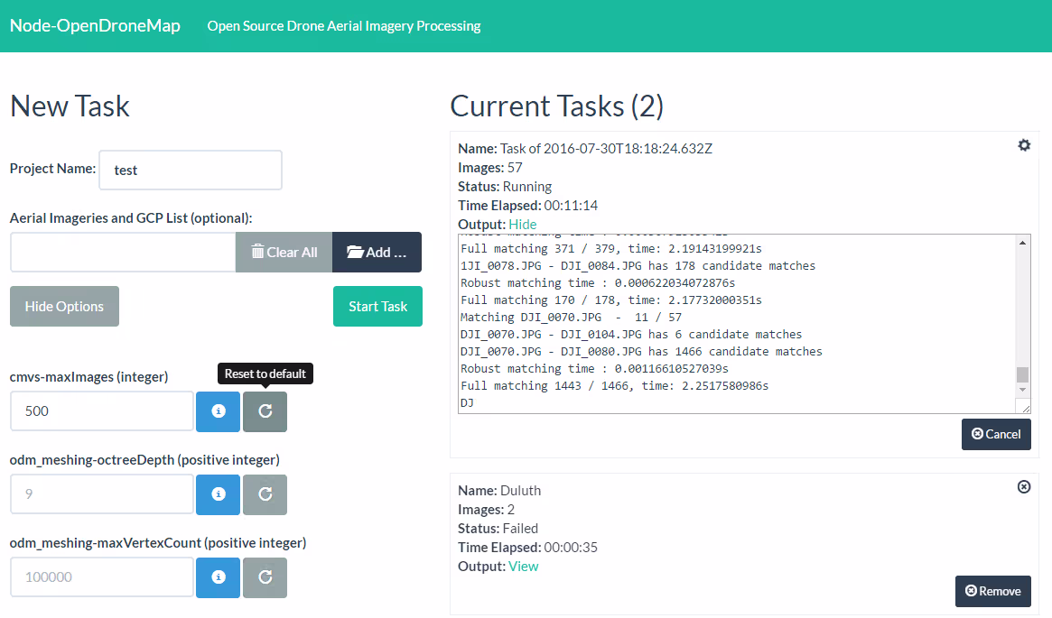Viewport: 1052px width, 618px height.
Task: Click the Node-OpenDroneMap brand link
Action: click(96, 25)
